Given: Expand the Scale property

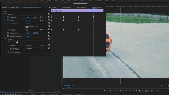Looking at the screenshot, I should pyautogui.click(x=5, y=20).
